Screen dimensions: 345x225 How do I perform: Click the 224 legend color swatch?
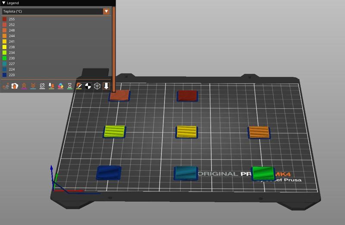pos(4,69)
